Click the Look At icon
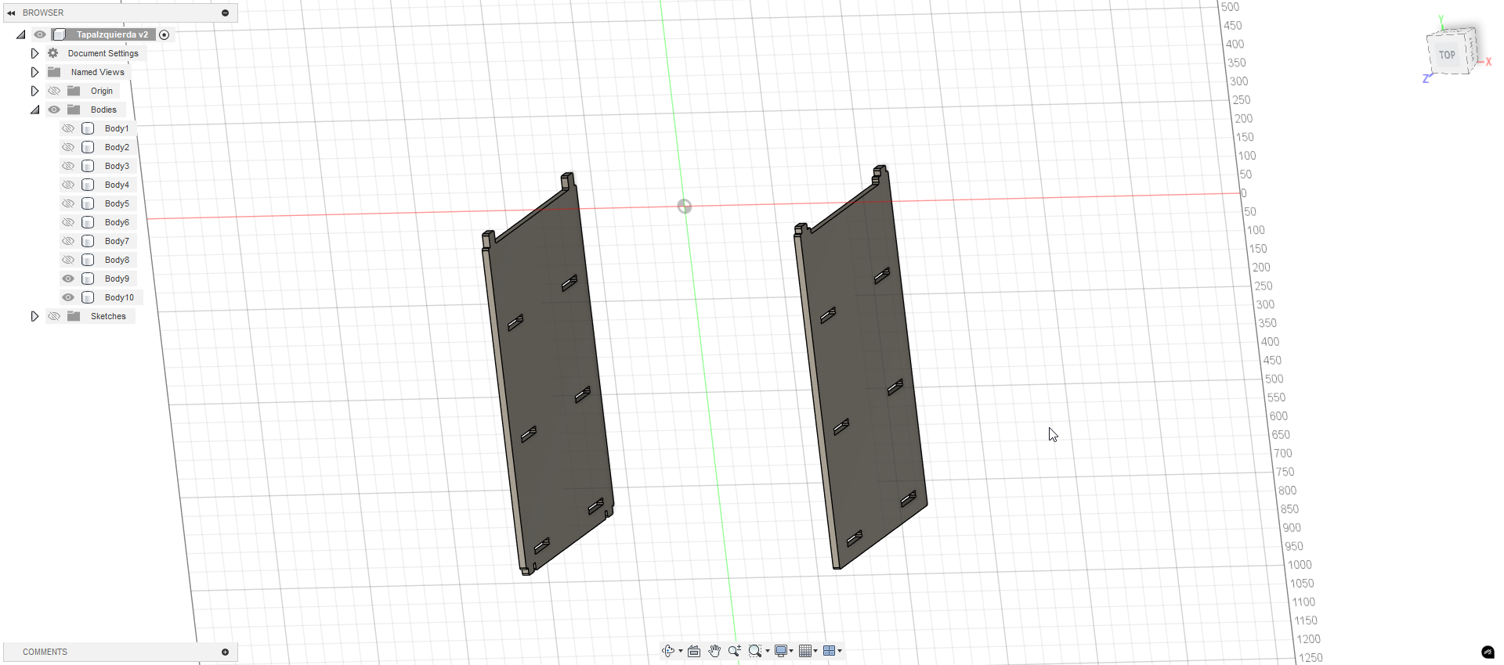This screenshot has height=665, width=1504. (x=694, y=651)
